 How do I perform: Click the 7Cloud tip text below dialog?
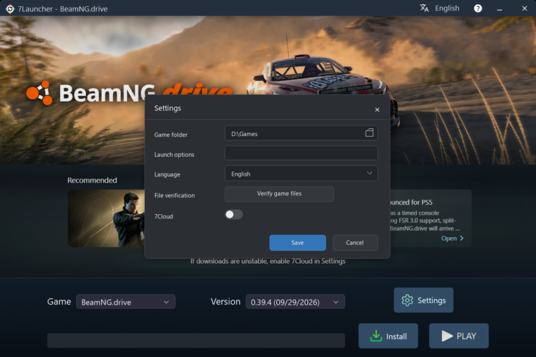(x=268, y=261)
